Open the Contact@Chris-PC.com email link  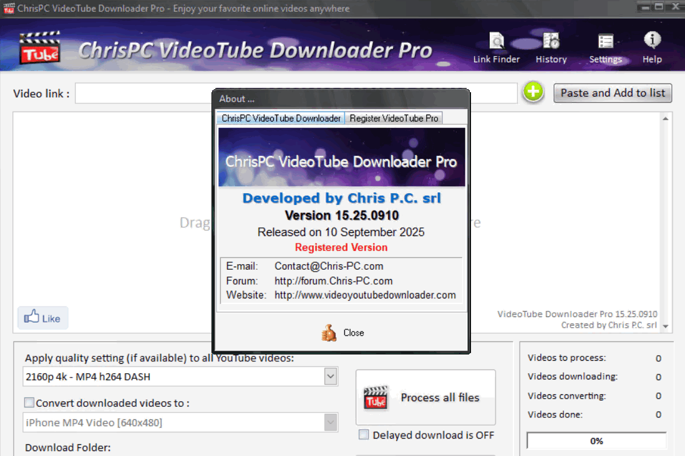tap(329, 266)
